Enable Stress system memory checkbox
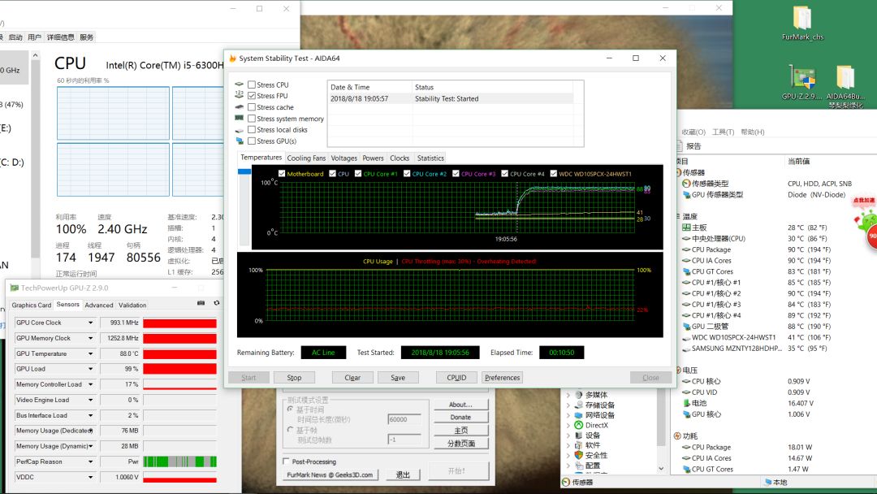 (x=252, y=118)
